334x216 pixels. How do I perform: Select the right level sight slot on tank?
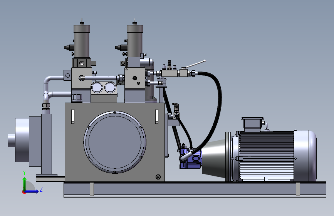click(x=157, y=116)
